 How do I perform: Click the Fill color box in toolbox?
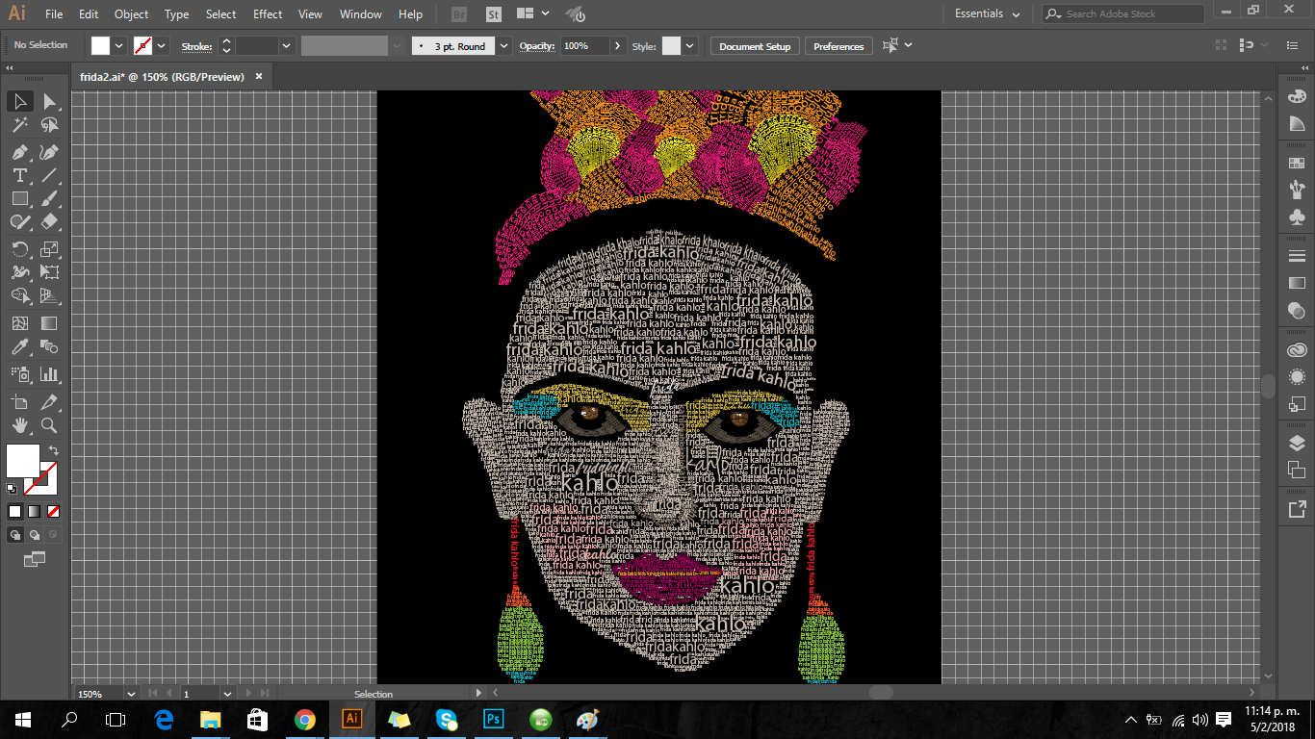coord(23,461)
